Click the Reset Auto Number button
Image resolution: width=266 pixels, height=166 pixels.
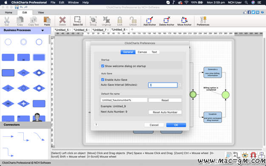(x=165, y=112)
